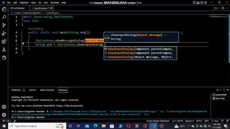Click the errors and warnings status indicator
The height and width of the screenshot is (129, 230).
click(7, 121)
